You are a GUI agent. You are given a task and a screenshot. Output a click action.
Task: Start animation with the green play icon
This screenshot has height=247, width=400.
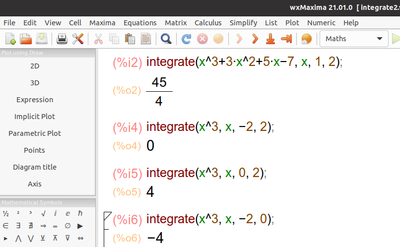click(x=396, y=39)
